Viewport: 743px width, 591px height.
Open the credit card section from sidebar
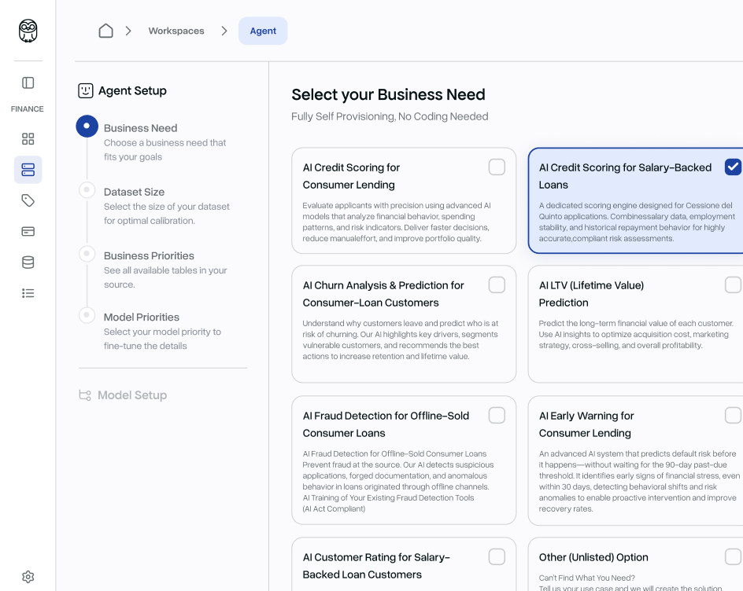click(x=28, y=231)
